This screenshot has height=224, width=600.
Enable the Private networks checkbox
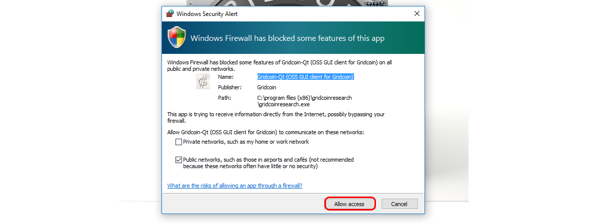coord(179,142)
